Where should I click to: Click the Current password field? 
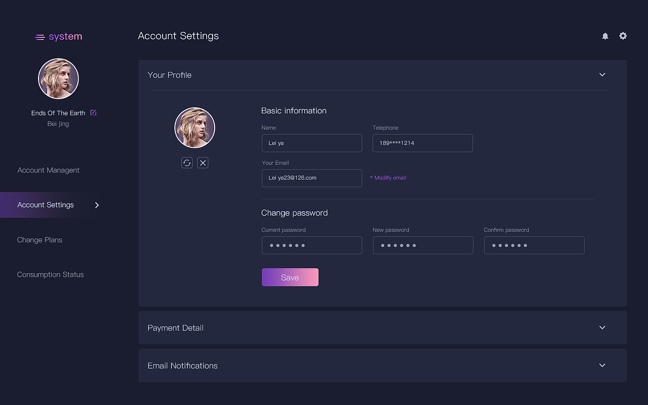(x=312, y=245)
